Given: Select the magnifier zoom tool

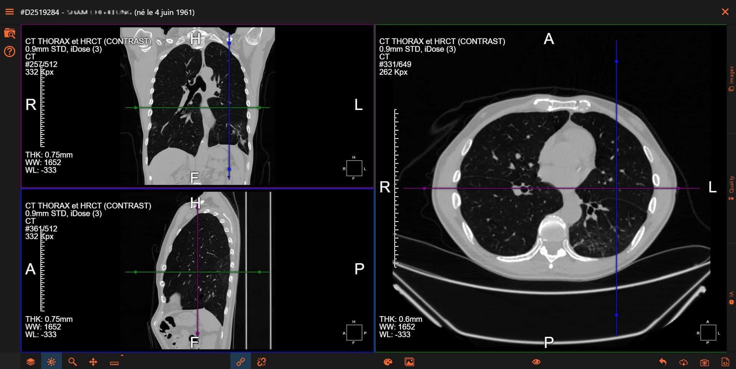Looking at the screenshot, I should coord(72,362).
